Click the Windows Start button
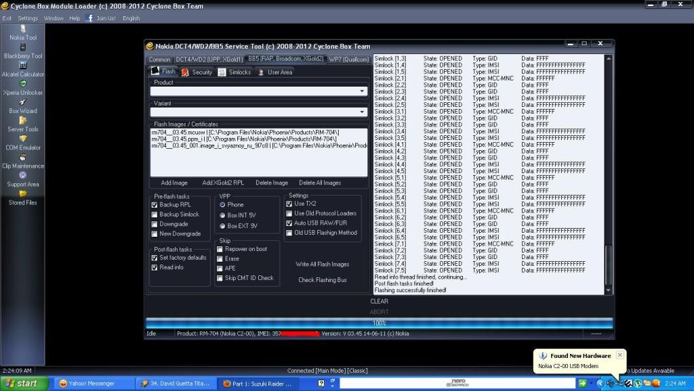This screenshot has width=694, height=391. coord(22,384)
